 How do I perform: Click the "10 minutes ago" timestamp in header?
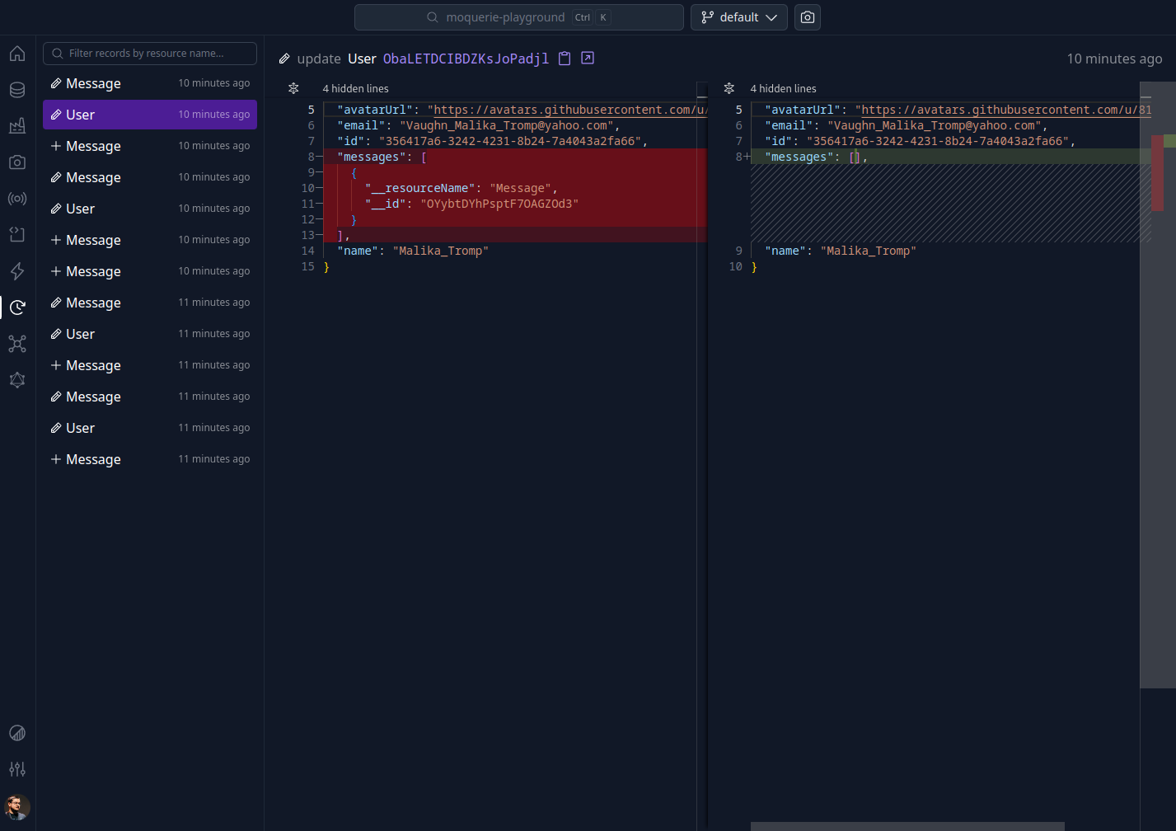coord(1114,59)
